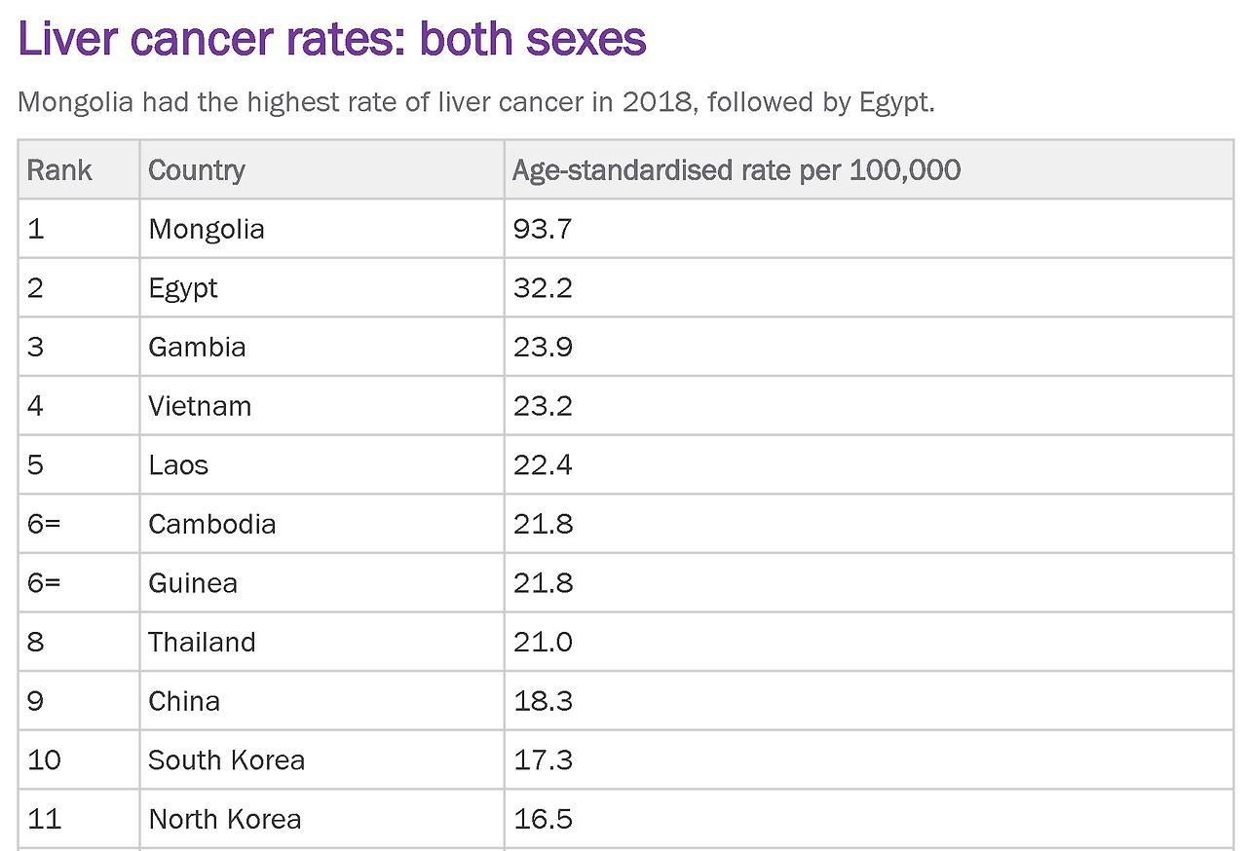
Task: Select the South Korea cell
Action: click(321, 760)
